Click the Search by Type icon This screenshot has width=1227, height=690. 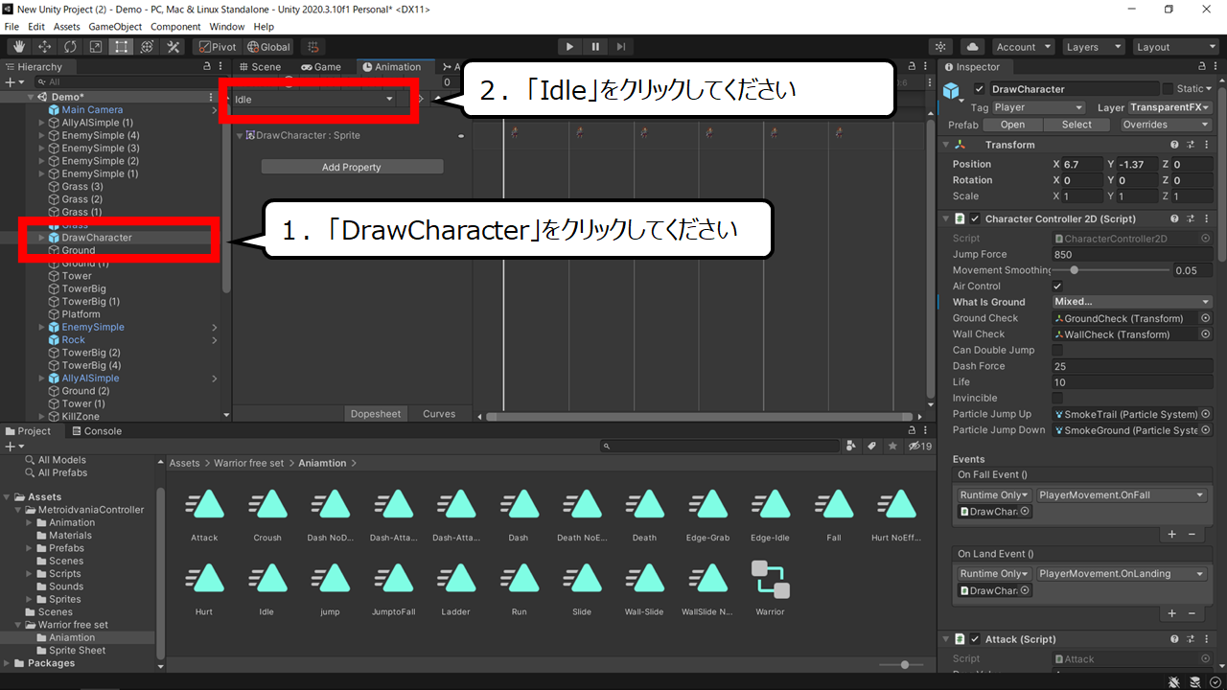pyautogui.click(x=850, y=447)
